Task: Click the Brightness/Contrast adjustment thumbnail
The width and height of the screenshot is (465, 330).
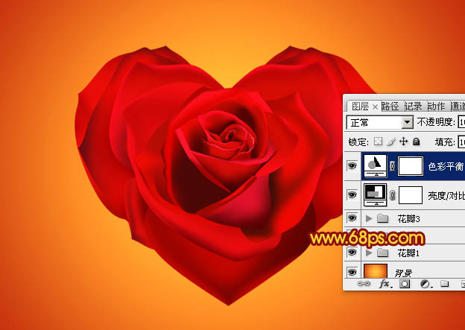Action: point(376,194)
